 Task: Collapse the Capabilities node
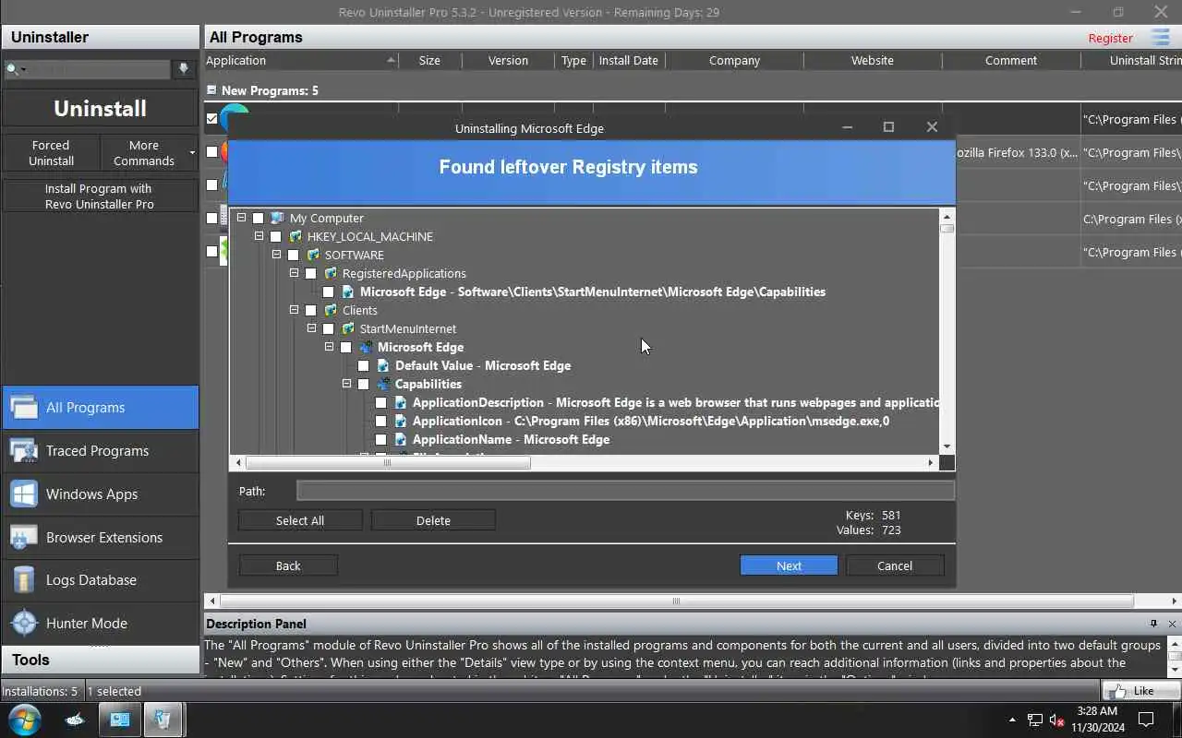pos(346,385)
